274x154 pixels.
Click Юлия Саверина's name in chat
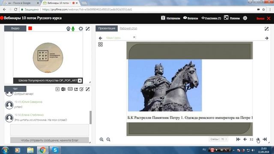[x=32, y=102]
